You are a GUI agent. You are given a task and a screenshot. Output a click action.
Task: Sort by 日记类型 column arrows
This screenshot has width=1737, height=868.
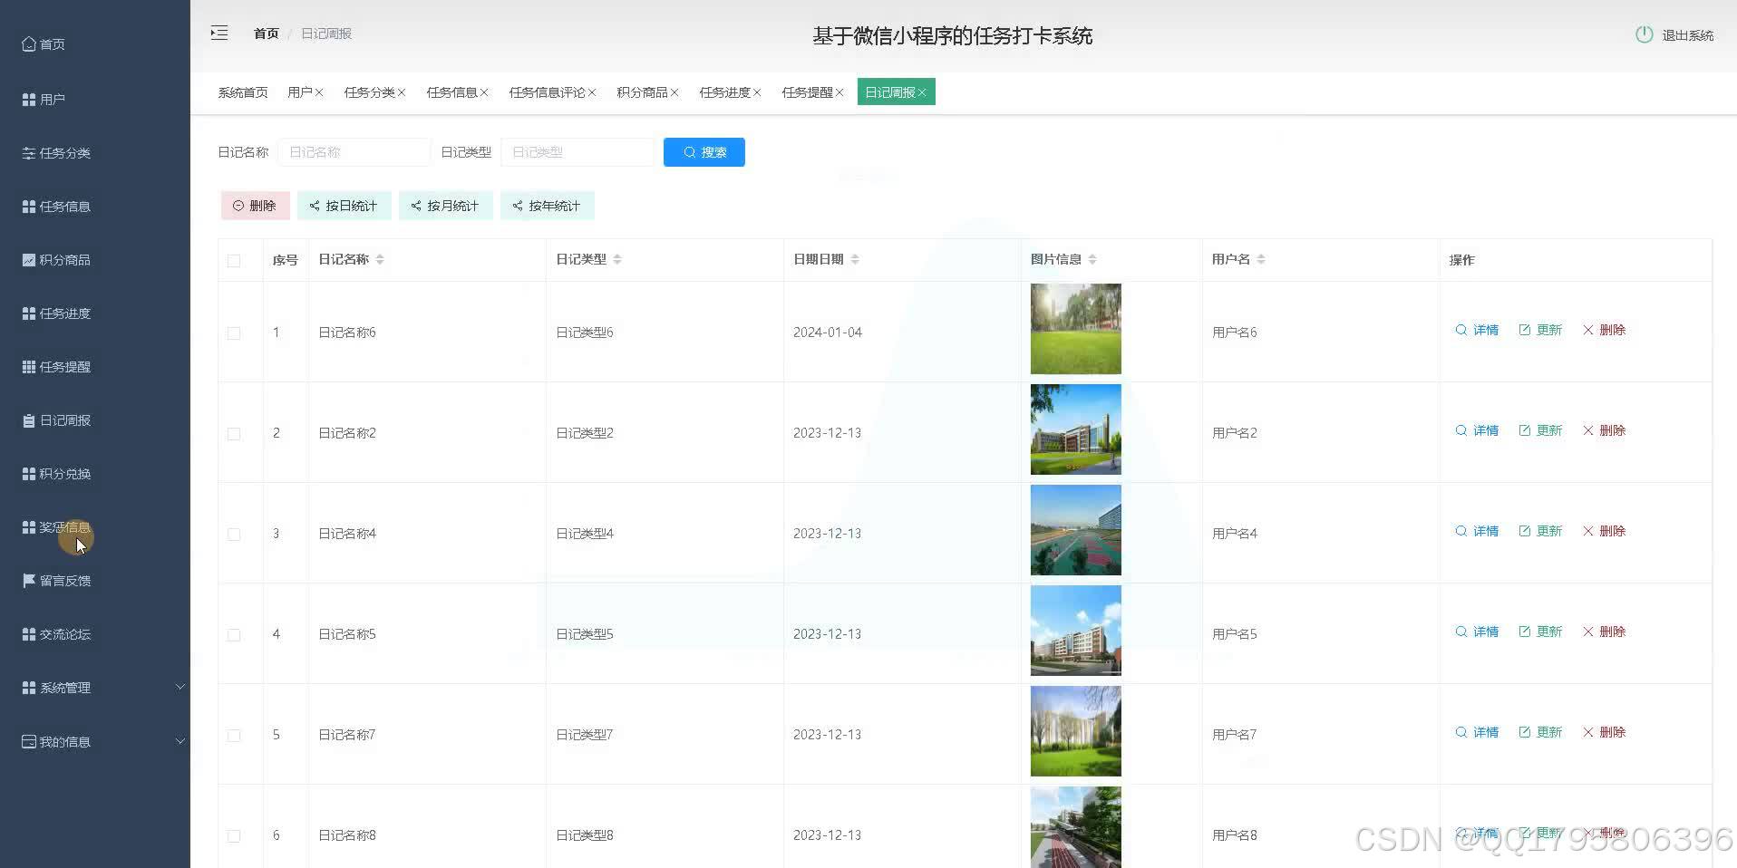(x=617, y=259)
